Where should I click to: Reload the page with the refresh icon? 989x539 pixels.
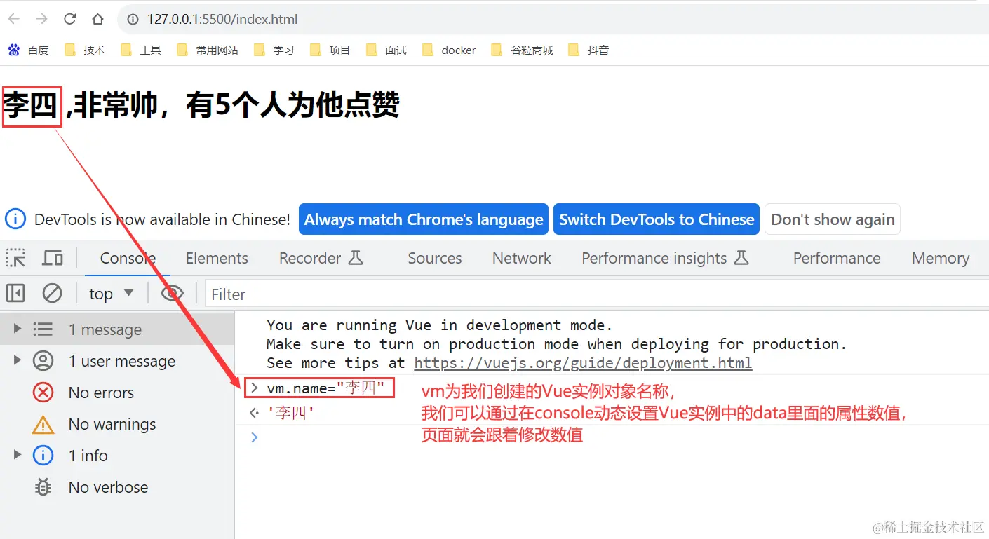pyautogui.click(x=69, y=19)
